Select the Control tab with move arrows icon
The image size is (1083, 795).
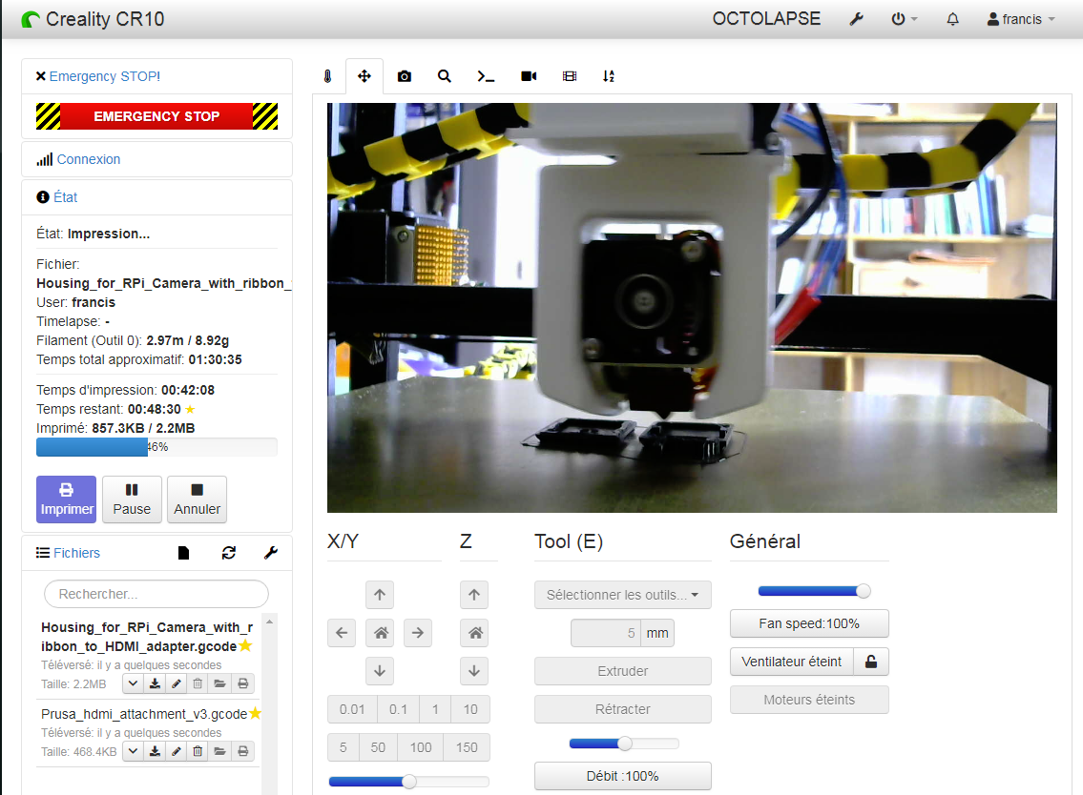click(x=364, y=76)
